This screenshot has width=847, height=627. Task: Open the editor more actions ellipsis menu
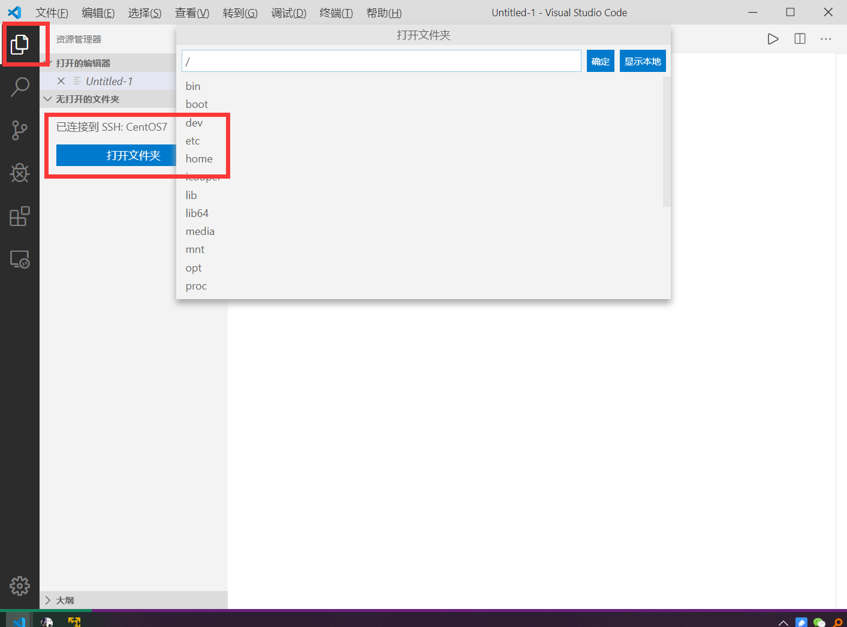click(826, 38)
